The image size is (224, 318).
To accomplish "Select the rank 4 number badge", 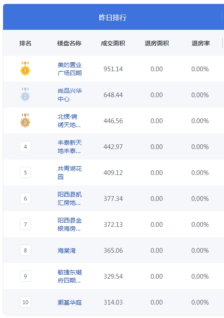I will pyautogui.click(x=25, y=146).
